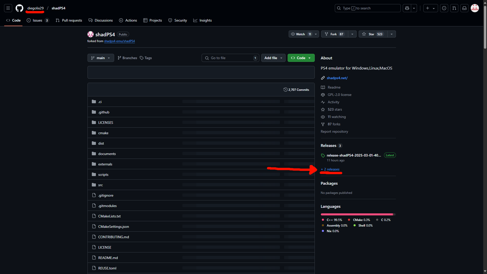The height and width of the screenshot is (274, 487).
Task: Open the Actions tab
Action: [128, 20]
